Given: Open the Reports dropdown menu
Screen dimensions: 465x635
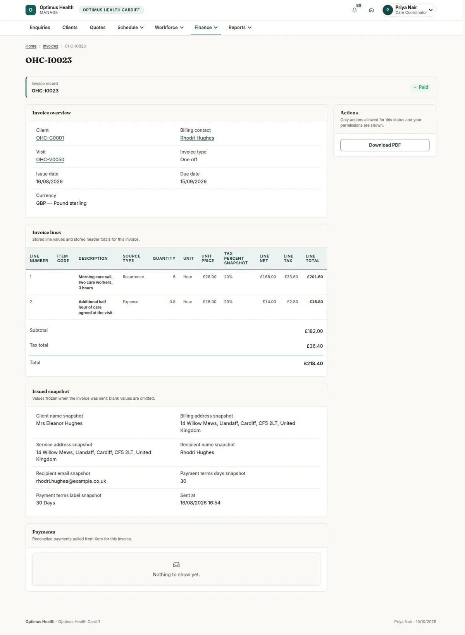Looking at the screenshot, I should [x=240, y=28].
